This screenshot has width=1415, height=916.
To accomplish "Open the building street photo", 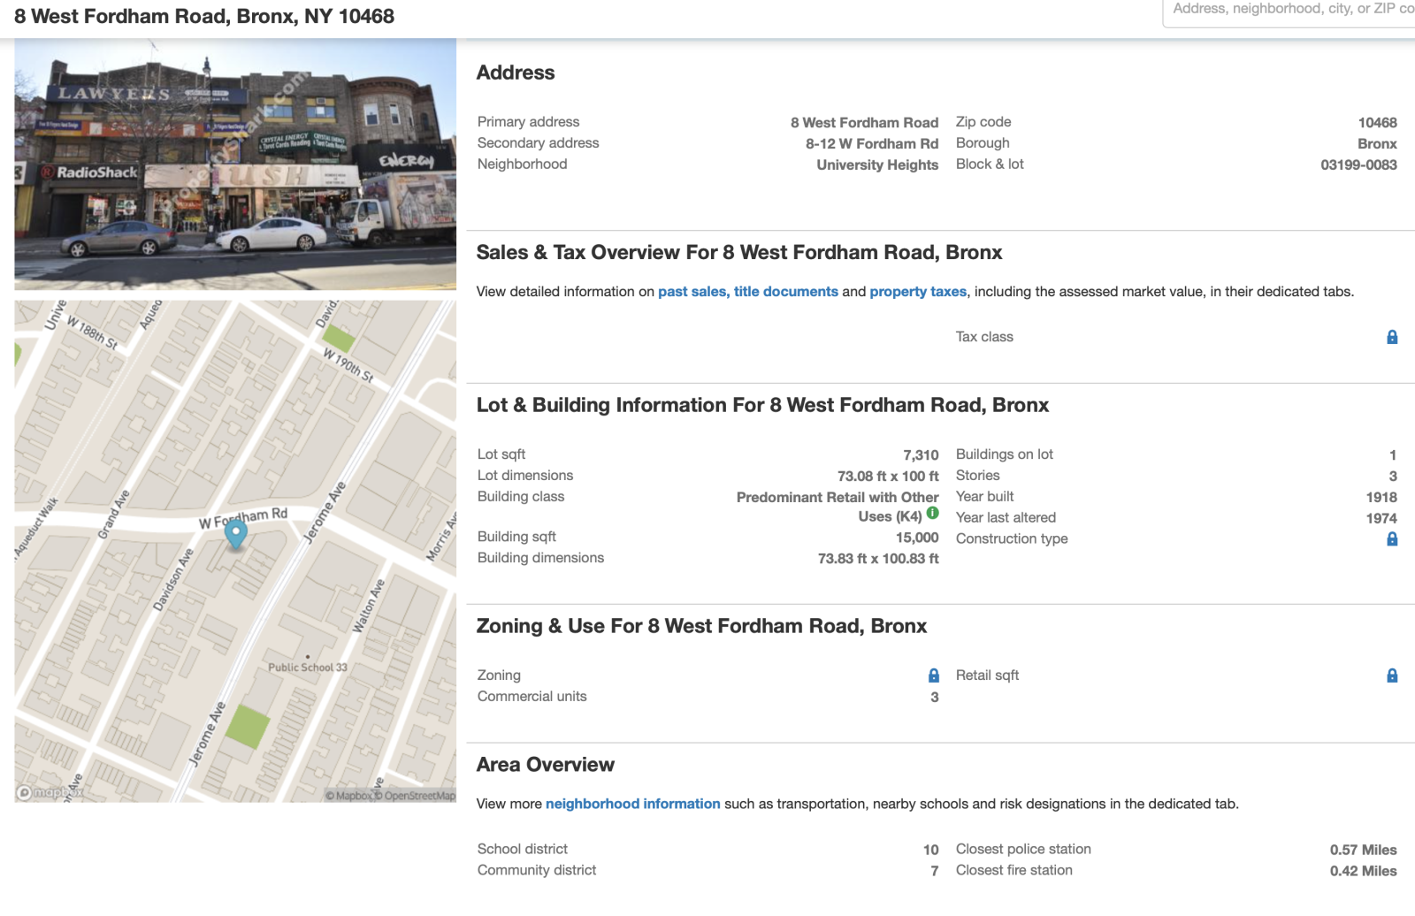I will point(235,164).
